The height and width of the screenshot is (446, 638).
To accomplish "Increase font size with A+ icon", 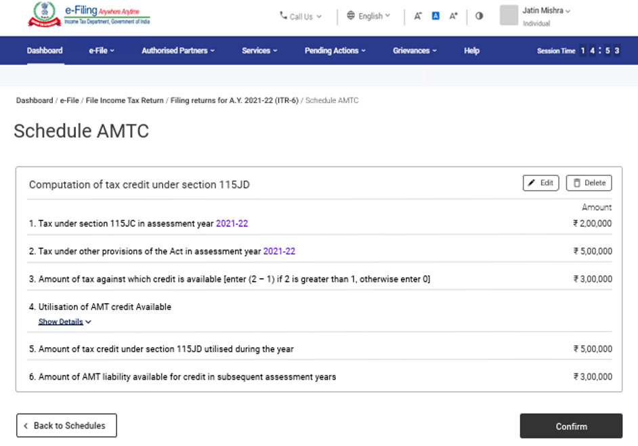I will pyautogui.click(x=454, y=16).
